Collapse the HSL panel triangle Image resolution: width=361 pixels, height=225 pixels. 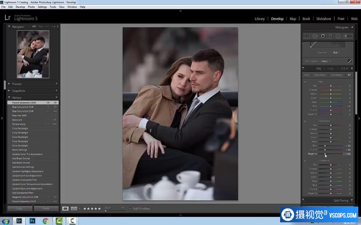(x=352, y=69)
